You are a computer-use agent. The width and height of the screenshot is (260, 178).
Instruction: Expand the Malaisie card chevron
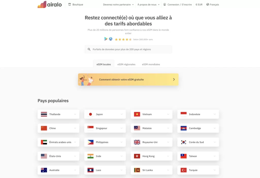(x=168, y=128)
